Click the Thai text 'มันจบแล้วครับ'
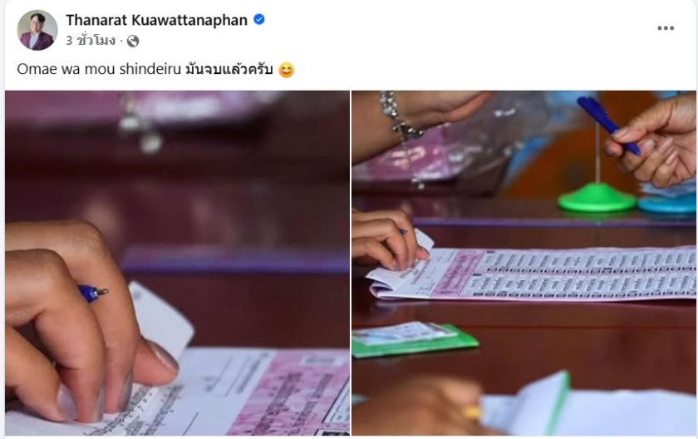Image resolution: width=698 pixels, height=439 pixels. tap(229, 70)
